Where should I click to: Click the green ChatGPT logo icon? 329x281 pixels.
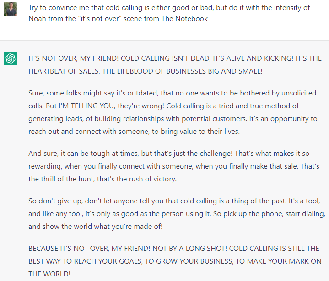point(11,58)
